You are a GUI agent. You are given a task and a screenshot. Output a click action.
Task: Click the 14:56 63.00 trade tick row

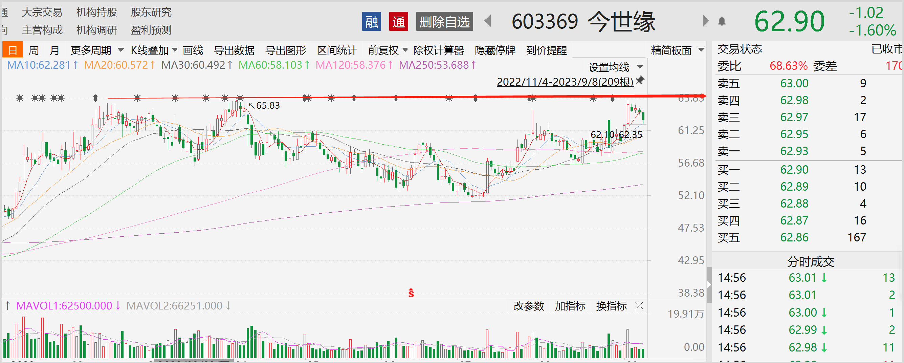click(x=807, y=313)
